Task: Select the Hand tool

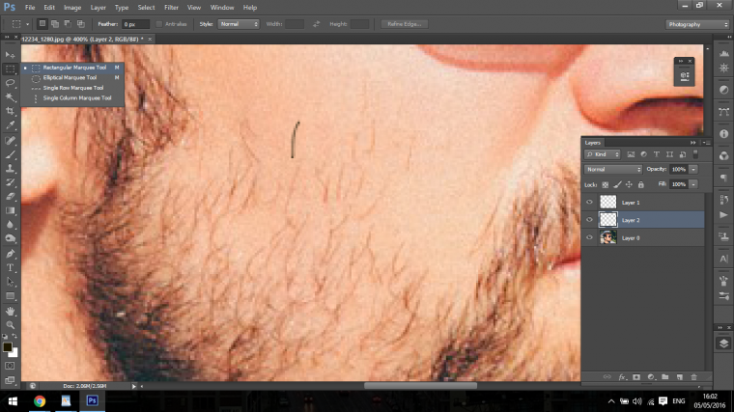Action: pos(10,311)
